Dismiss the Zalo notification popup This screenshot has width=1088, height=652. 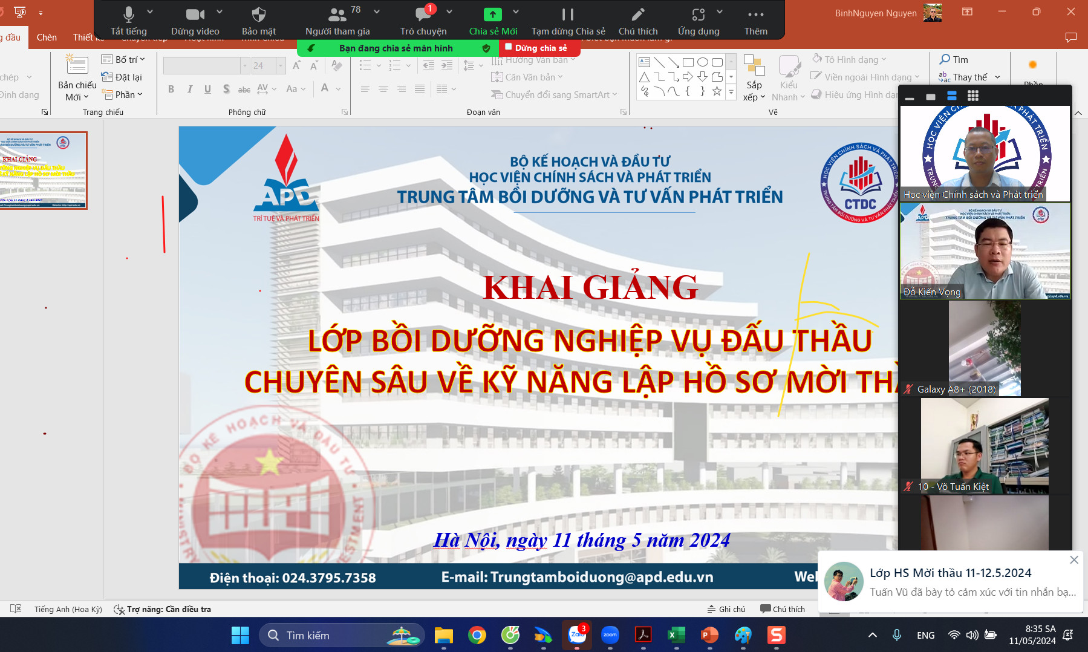1073,560
